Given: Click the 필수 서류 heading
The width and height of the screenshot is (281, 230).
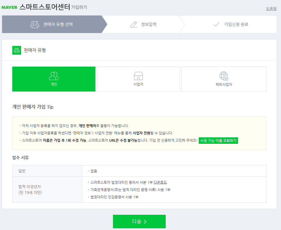Looking at the screenshot, I should tap(20, 158).
